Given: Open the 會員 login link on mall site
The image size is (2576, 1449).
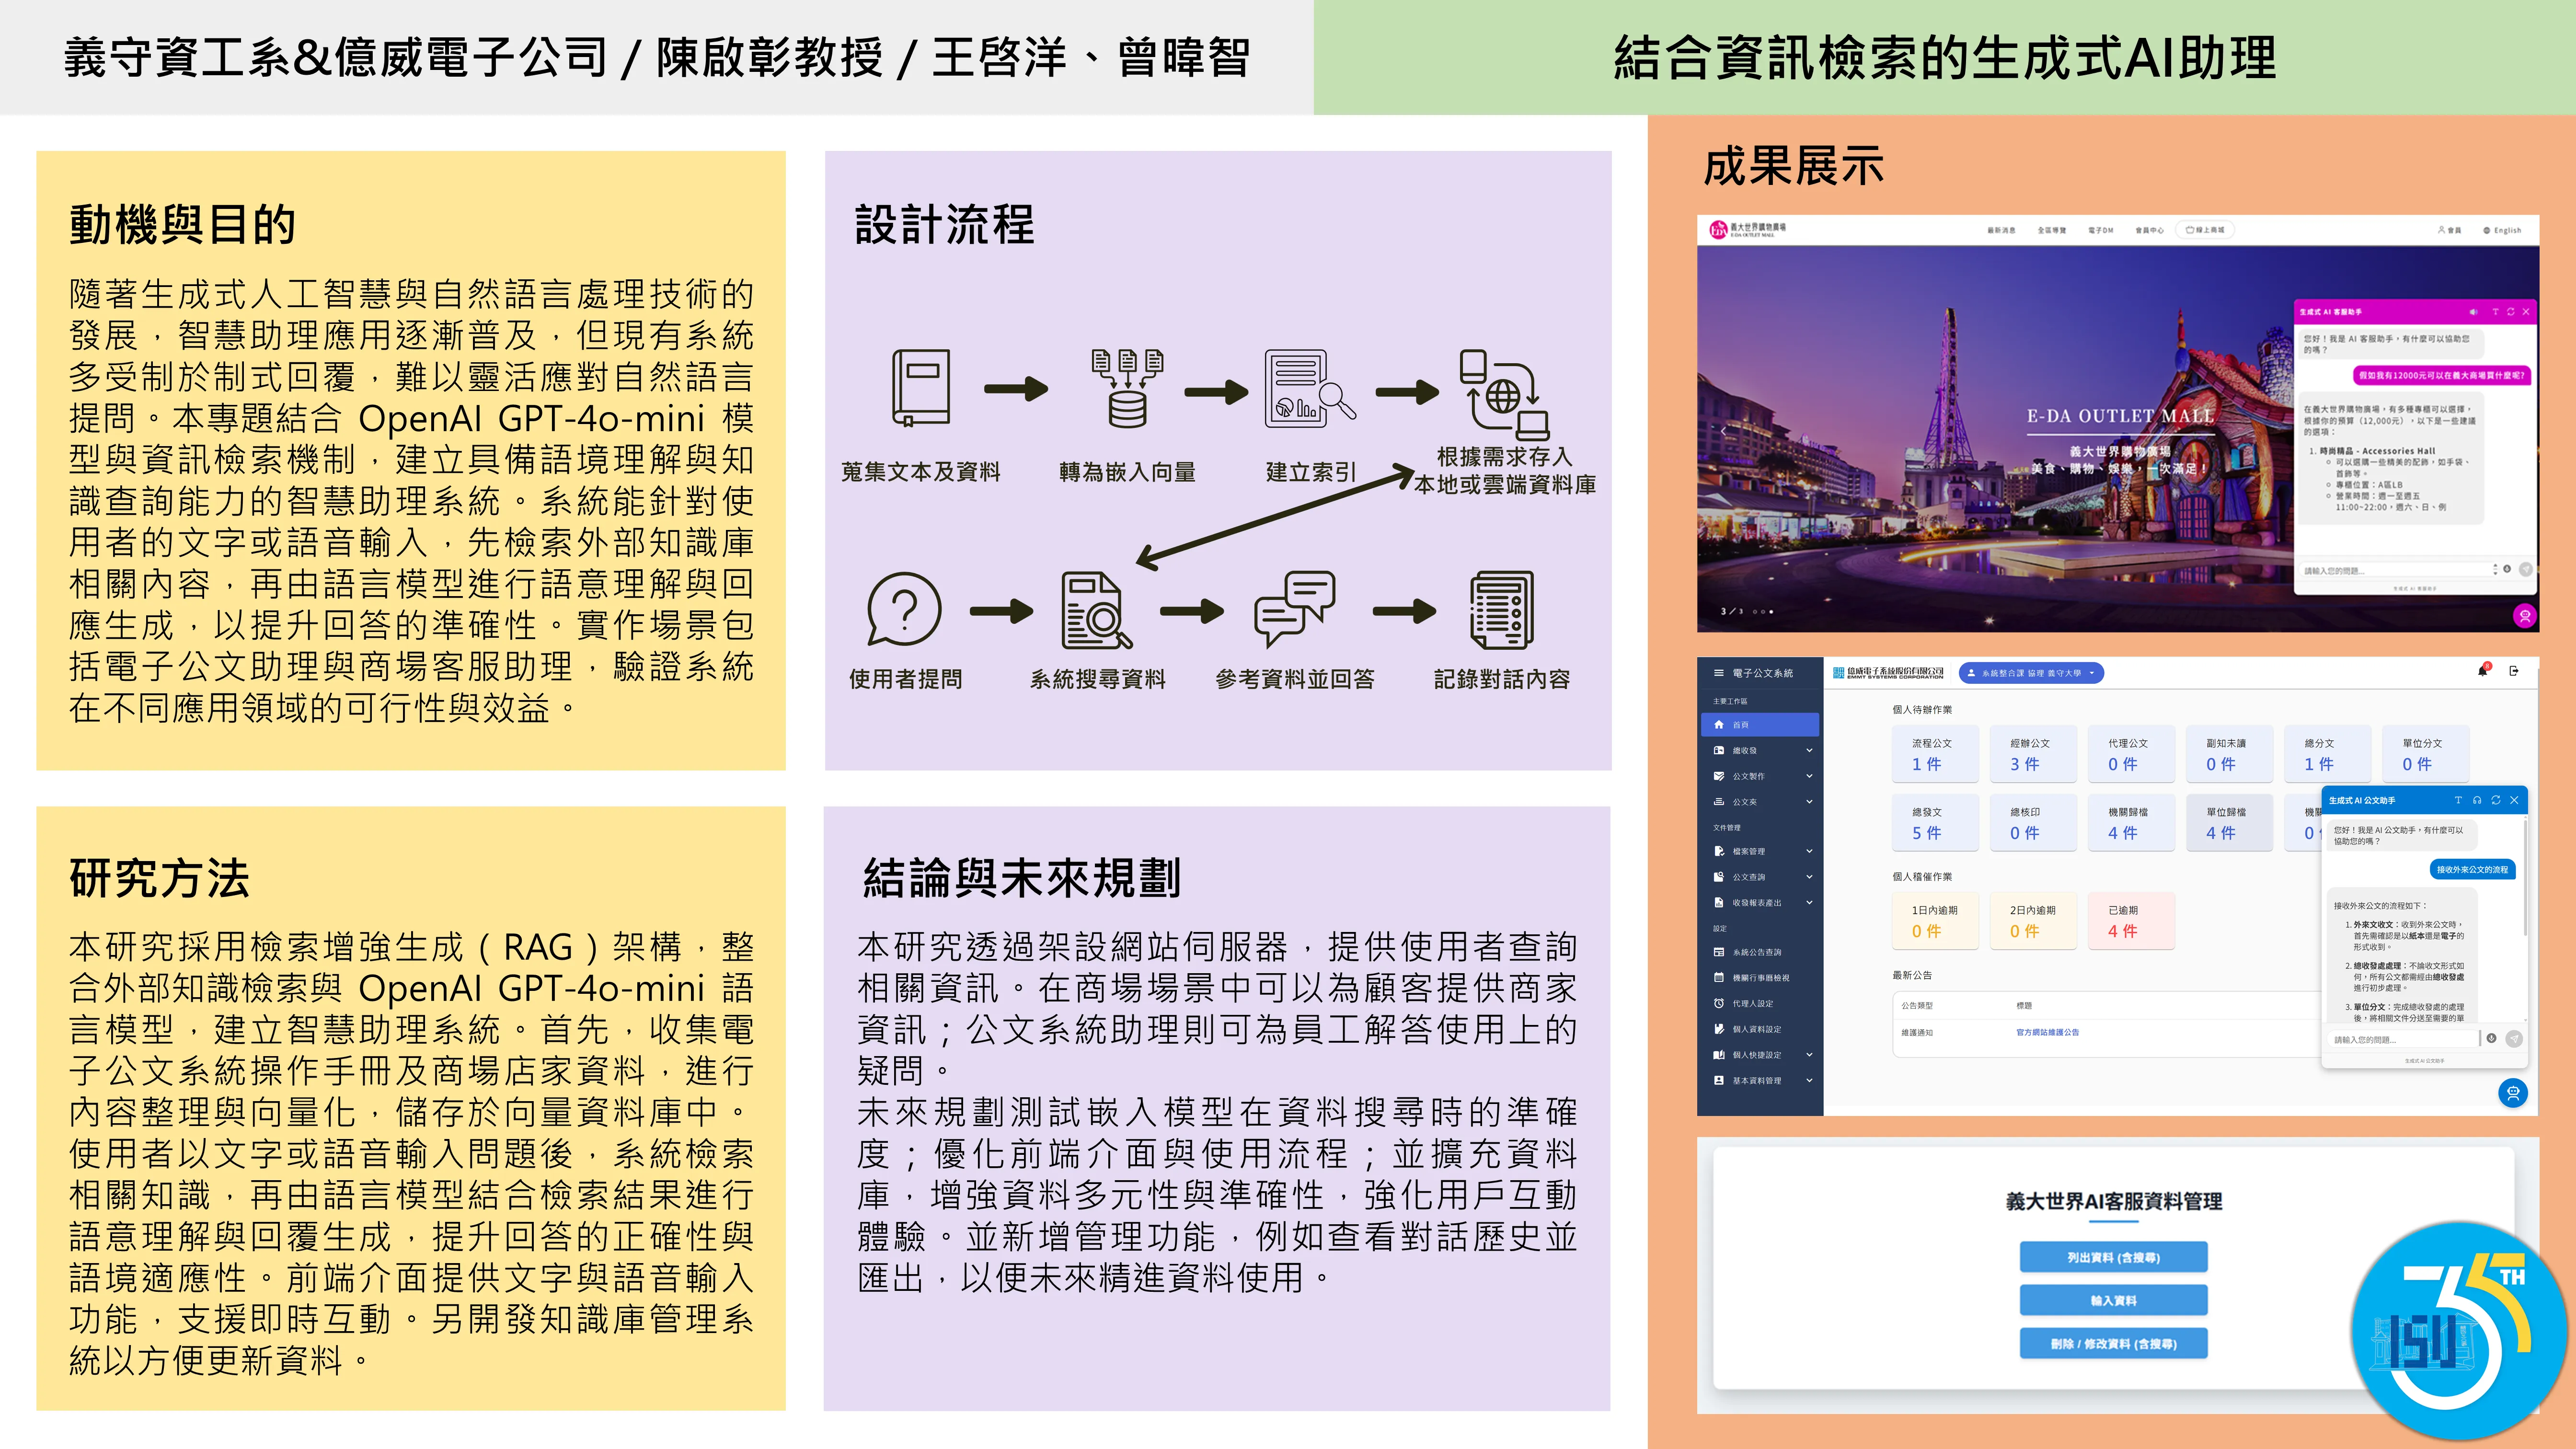Looking at the screenshot, I should pos(2449,230).
